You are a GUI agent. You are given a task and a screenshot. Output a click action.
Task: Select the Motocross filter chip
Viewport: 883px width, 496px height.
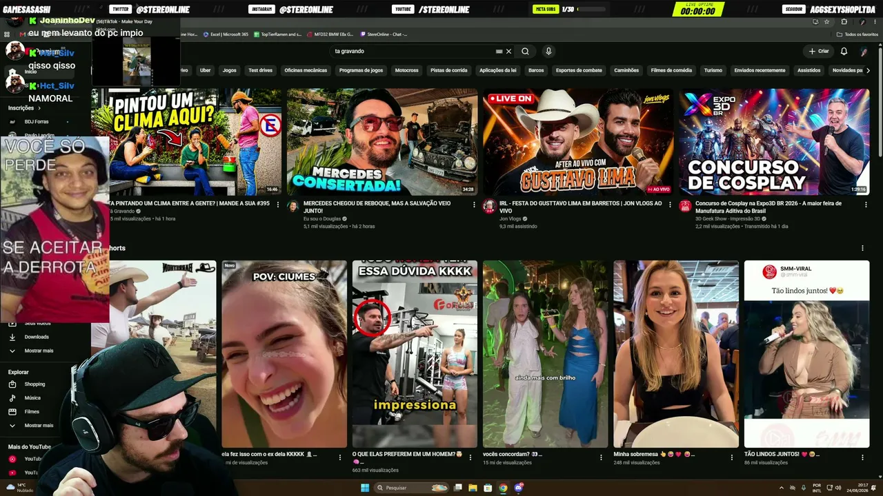(406, 70)
